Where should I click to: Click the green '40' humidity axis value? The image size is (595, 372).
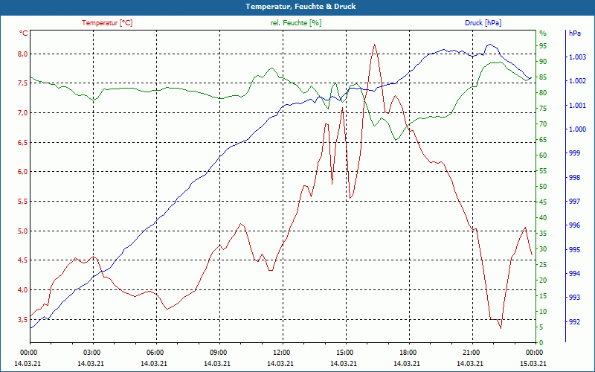[x=543, y=218]
